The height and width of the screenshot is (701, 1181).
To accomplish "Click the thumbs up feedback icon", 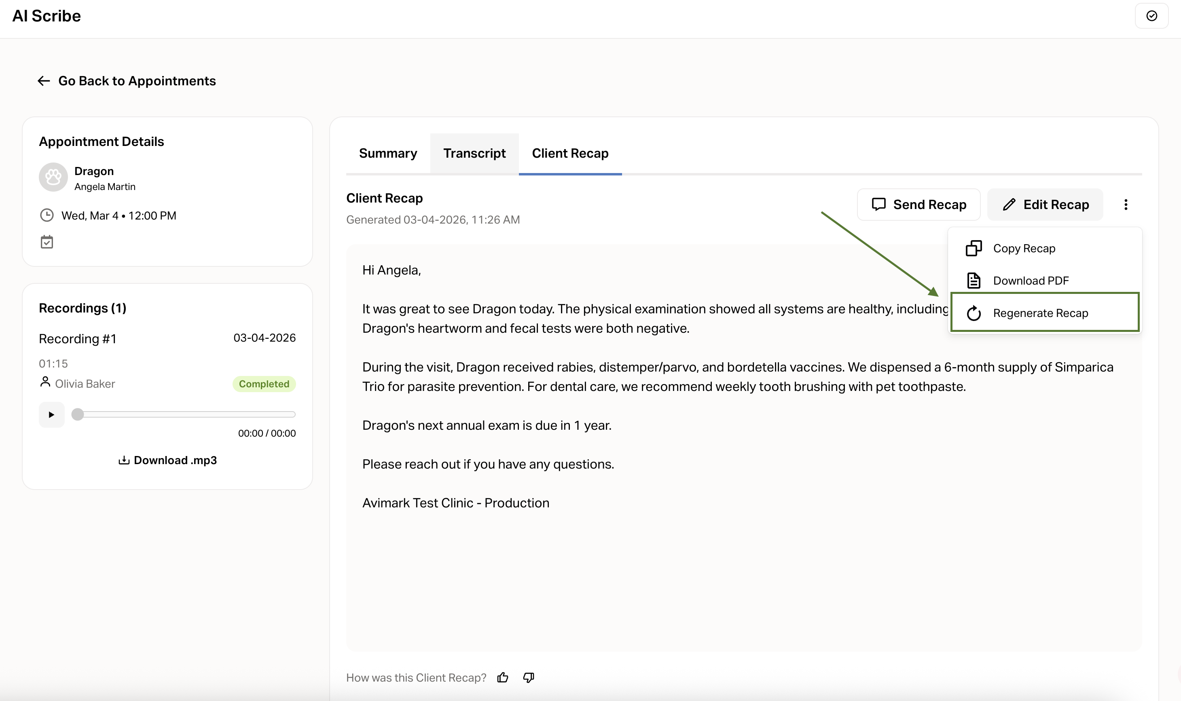I will [502, 678].
